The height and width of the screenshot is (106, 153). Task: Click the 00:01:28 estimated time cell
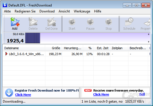coord(103,54)
